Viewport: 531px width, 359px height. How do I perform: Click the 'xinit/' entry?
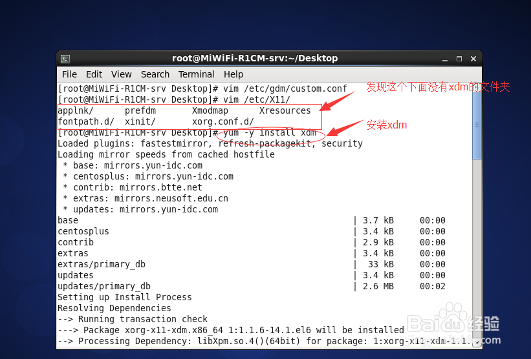tap(140, 121)
